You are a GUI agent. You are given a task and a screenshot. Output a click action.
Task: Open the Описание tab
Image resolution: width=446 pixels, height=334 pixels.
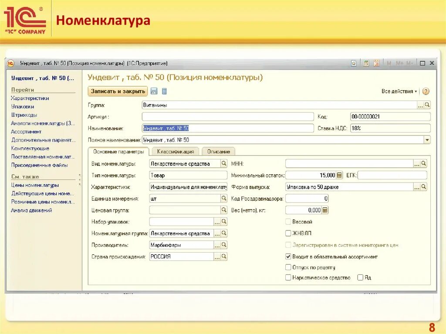[218, 152]
